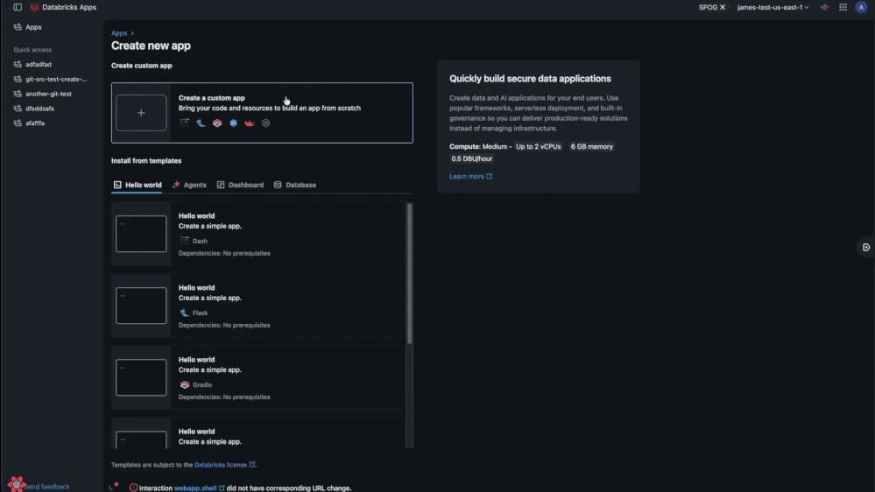Screen dimensions: 875x492
Task: Click the templates list scrollbar
Action: tap(410, 273)
